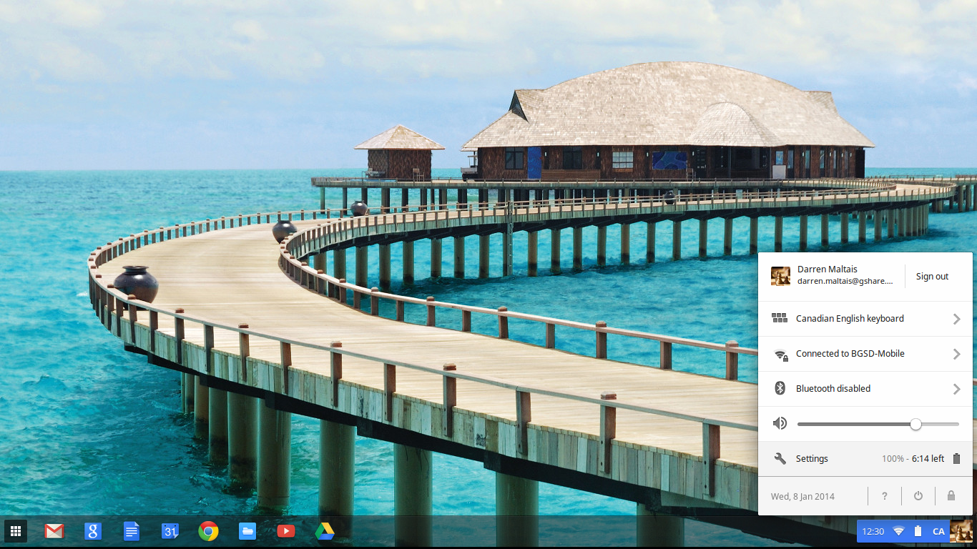Click the date Wed, 8 Jan 2014

pyautogui.click(x=802, y=496)
